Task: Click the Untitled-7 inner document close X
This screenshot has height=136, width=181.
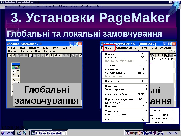Action: pos(175,51)
